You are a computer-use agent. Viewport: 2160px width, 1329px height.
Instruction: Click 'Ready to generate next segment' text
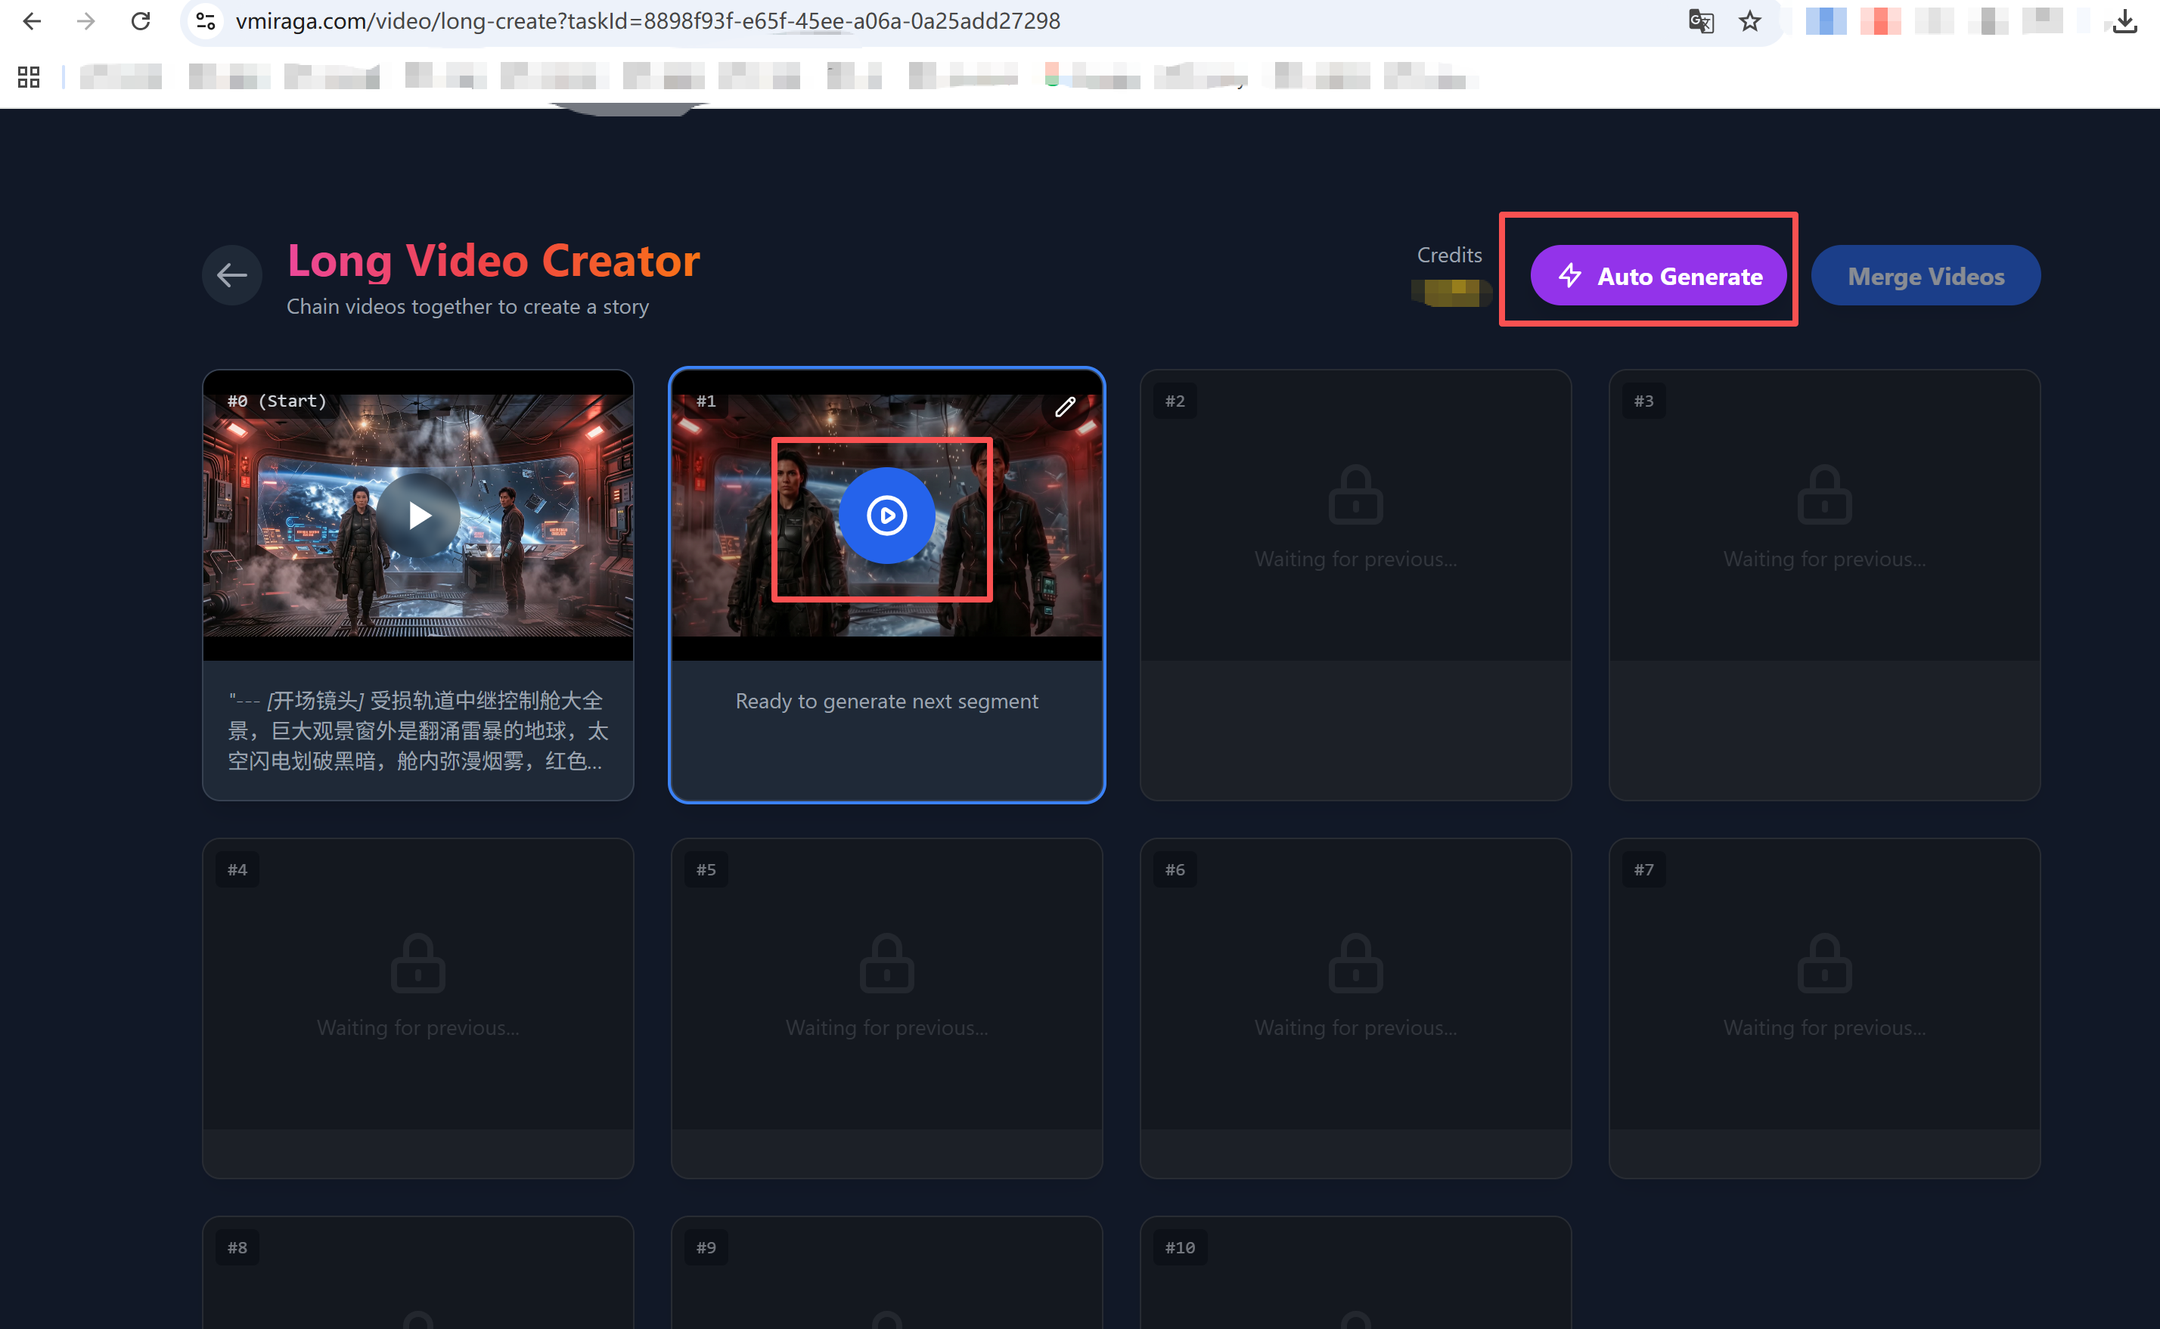[x=886, y=702]
